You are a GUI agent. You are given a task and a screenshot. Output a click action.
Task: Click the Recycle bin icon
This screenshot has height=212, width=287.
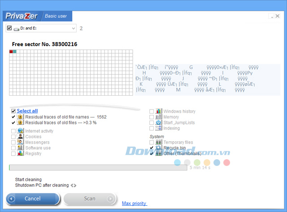(x=158, y=148)
